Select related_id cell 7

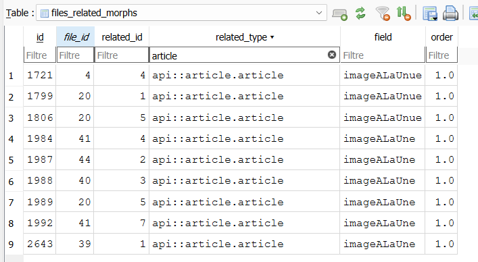pyautogui.click(x=121, y=223)
